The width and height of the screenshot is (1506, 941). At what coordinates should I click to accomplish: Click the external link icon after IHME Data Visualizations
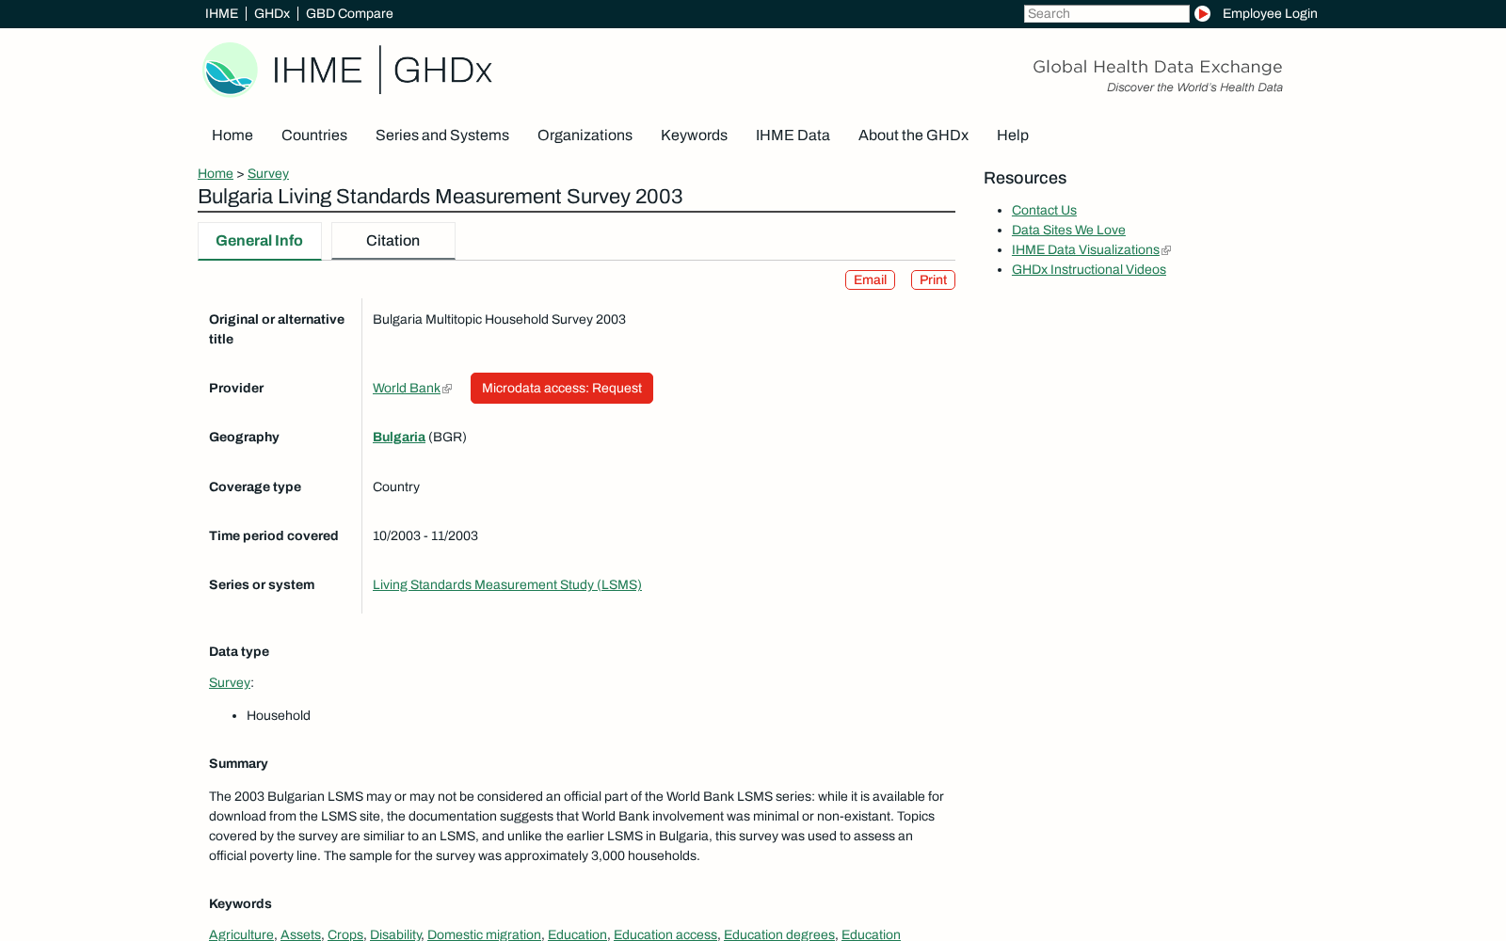1166,250
